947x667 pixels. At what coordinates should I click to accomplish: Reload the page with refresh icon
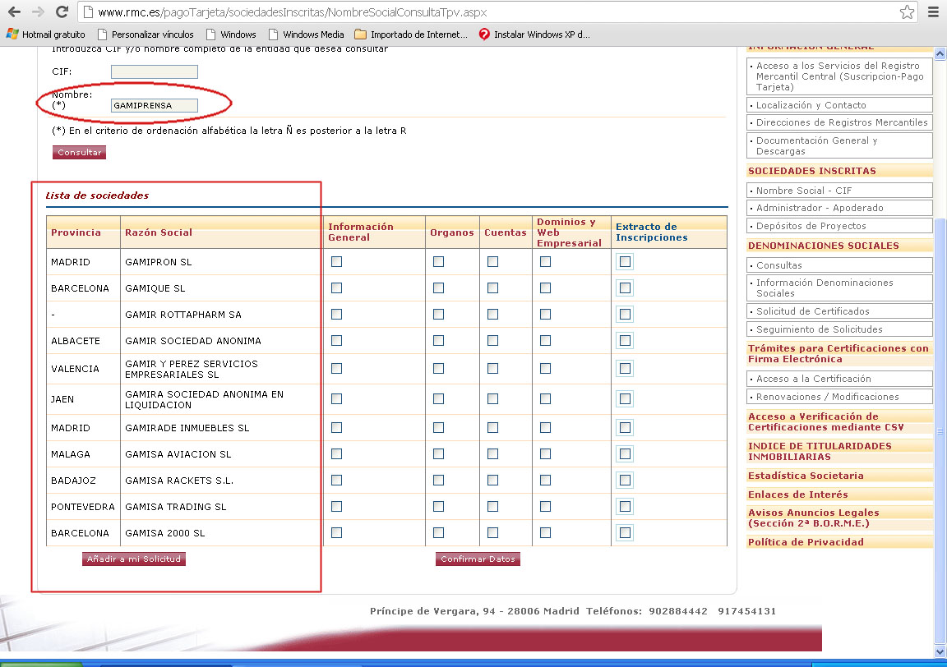pyautogui.click(x=62, y=12)
